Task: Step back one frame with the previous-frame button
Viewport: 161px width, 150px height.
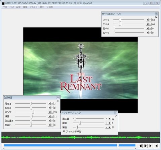Action: point(141,146)
